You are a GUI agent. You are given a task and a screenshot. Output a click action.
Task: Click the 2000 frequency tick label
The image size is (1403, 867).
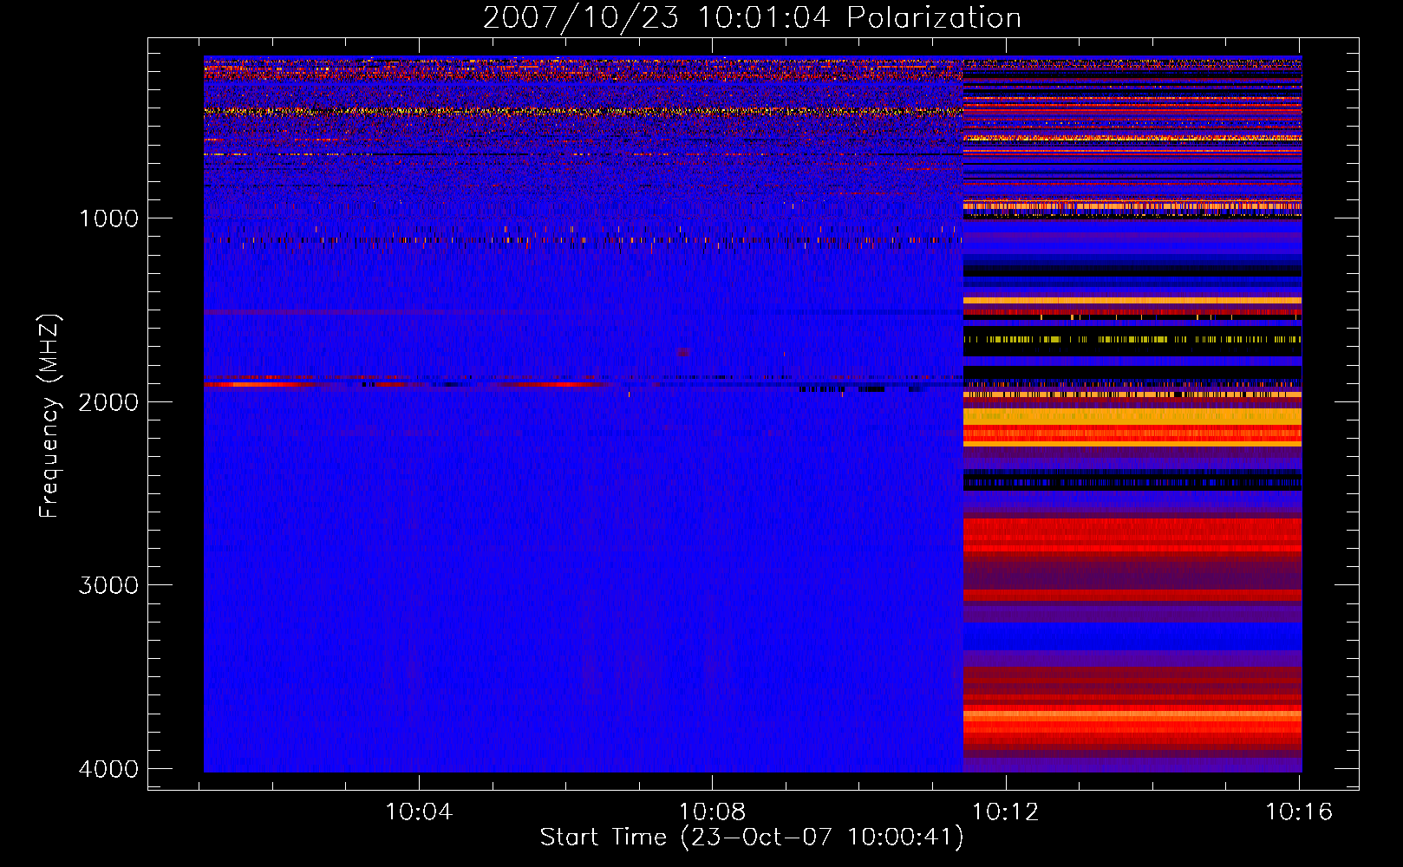[x=108, y=402]
